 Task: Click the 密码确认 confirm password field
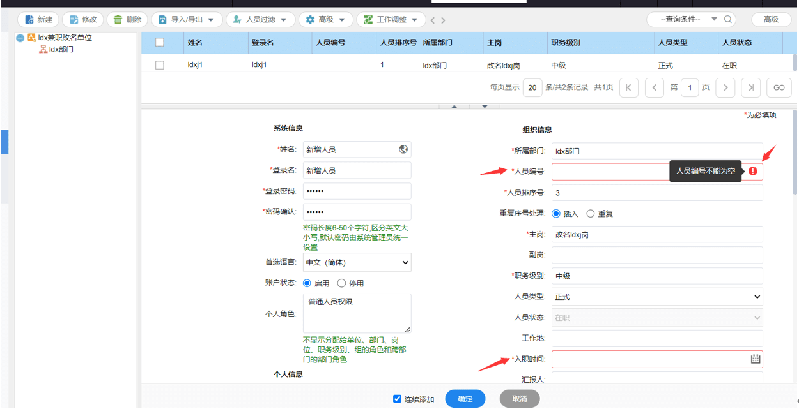pyautogui.click(x=357, y=212)
